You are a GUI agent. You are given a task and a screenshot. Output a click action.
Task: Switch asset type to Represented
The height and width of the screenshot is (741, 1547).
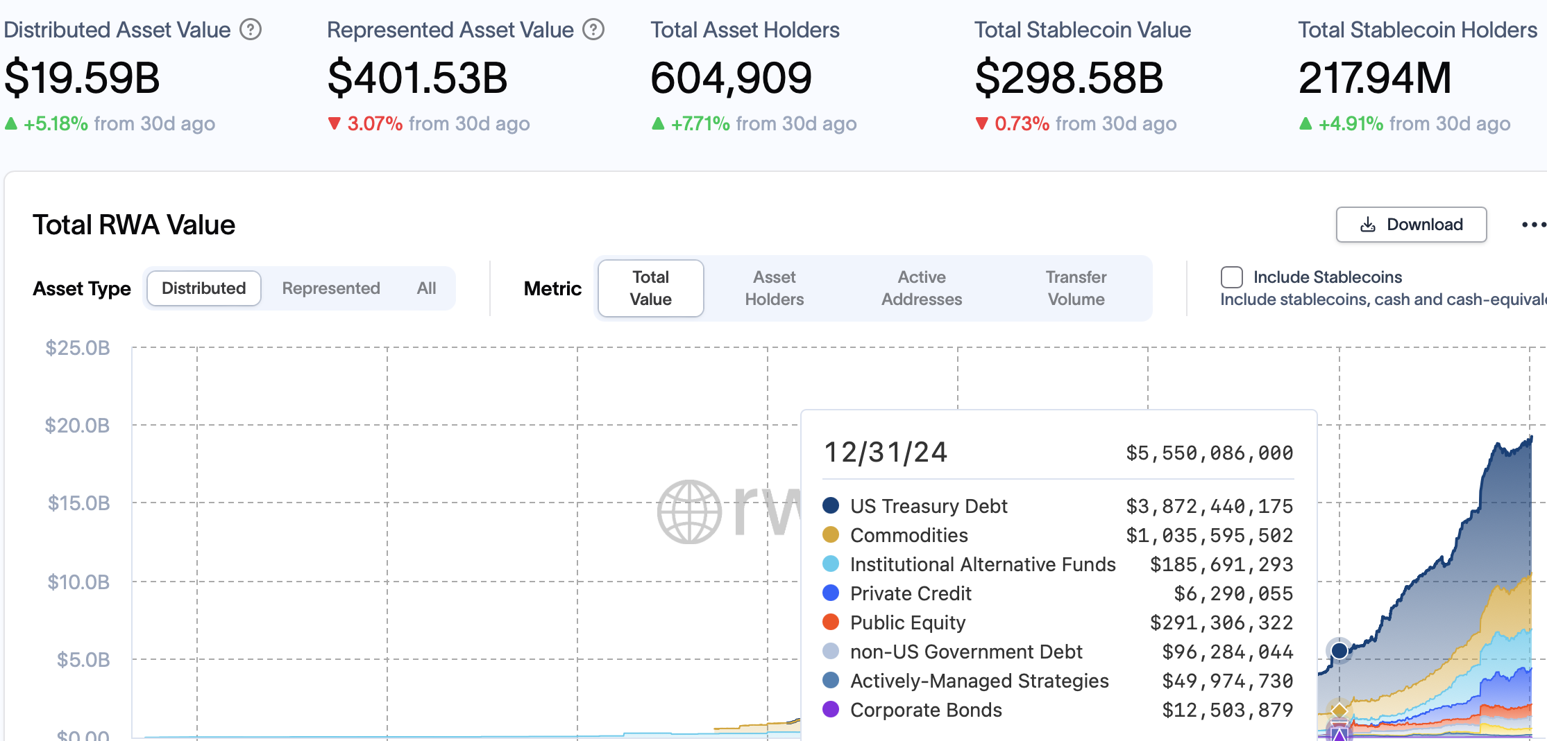point(331,288)
